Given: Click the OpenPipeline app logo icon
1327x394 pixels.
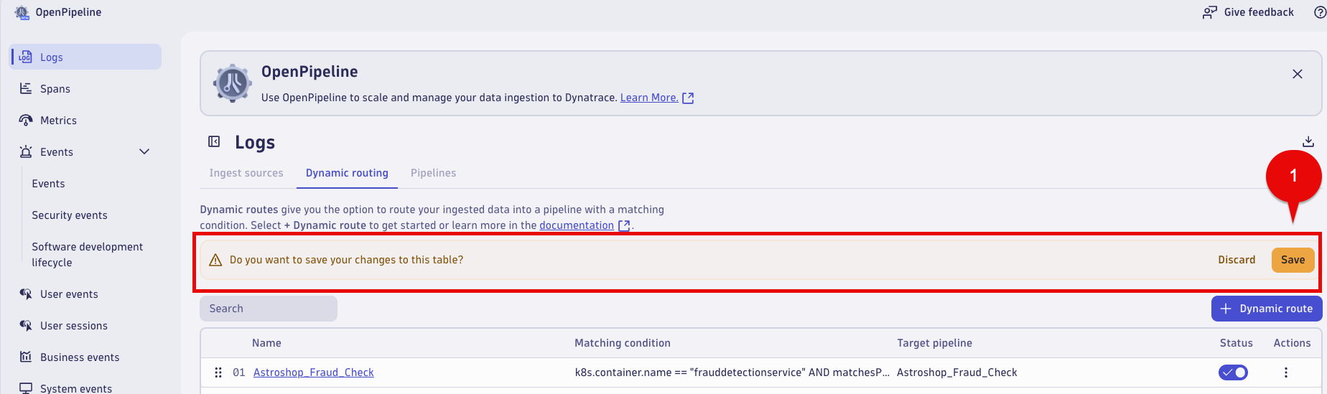Looking at the screenshot, I should (x=22, y=12).
